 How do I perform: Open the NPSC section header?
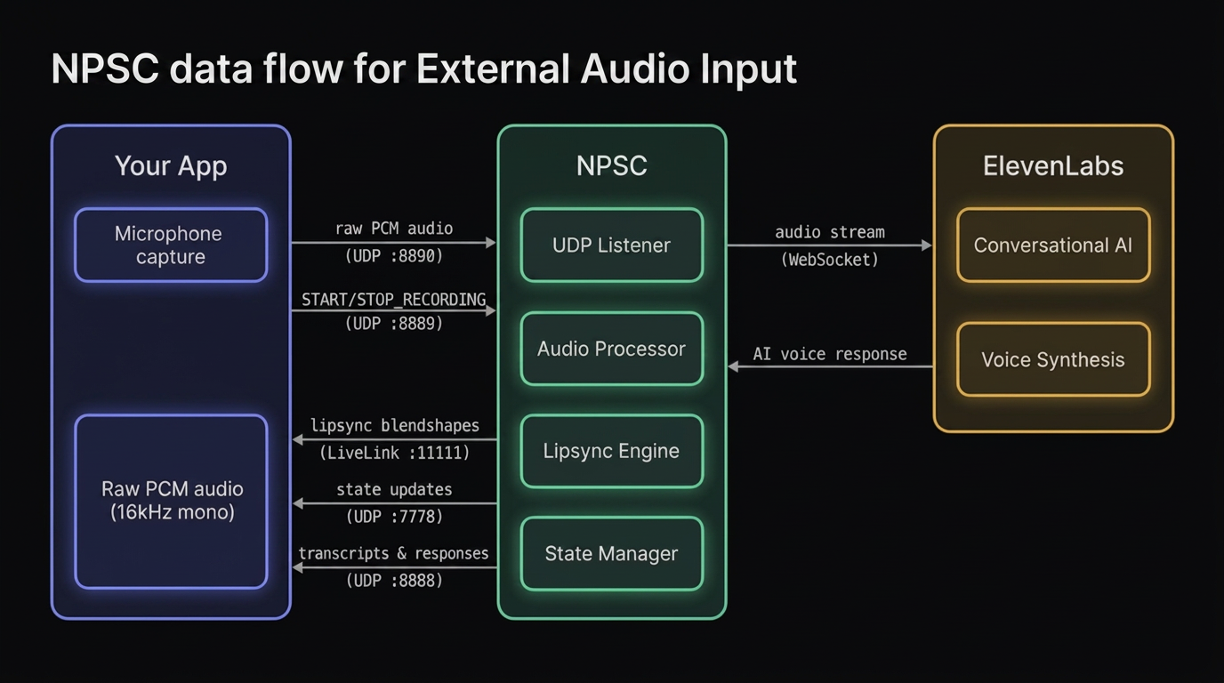[x=611, y=165]
